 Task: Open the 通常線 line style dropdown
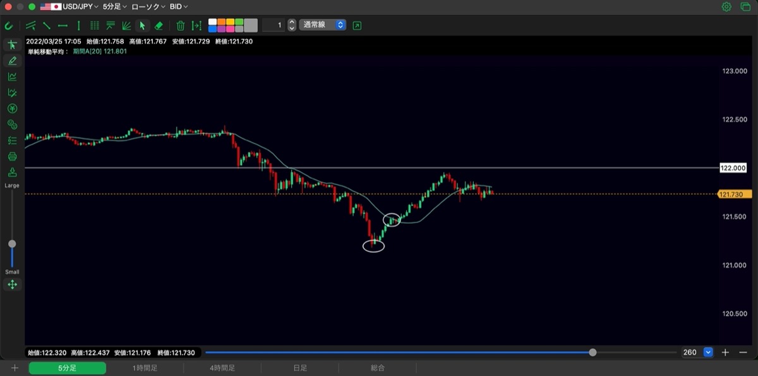323,25
